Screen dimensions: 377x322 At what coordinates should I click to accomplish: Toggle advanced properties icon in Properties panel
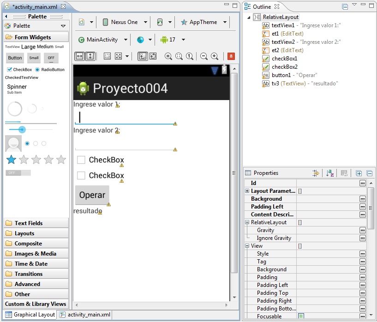pyautogui.click(x=316, y=173)
